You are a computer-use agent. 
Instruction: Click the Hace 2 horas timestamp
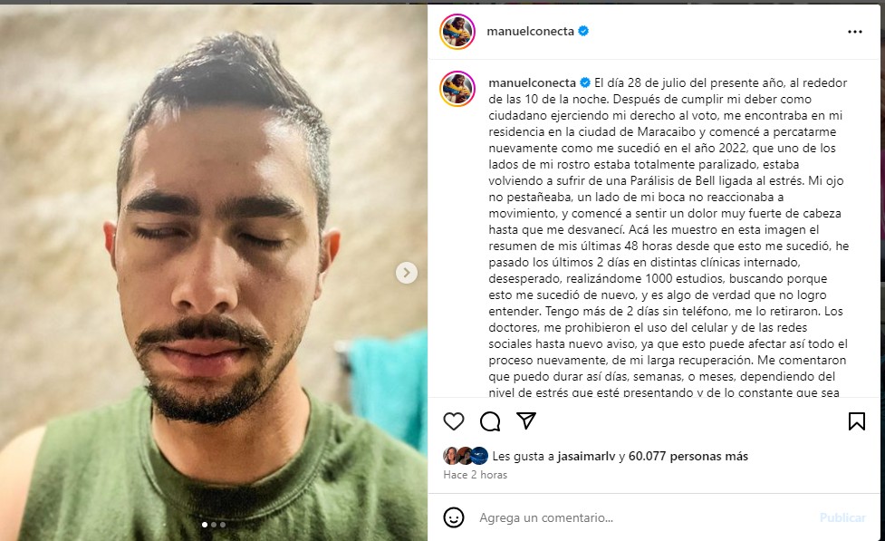[x=476, y=475]
